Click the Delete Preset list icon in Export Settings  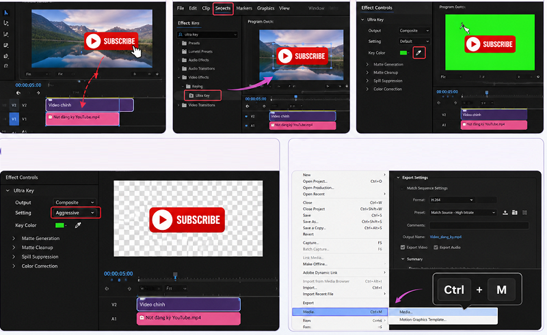(524, 212)
